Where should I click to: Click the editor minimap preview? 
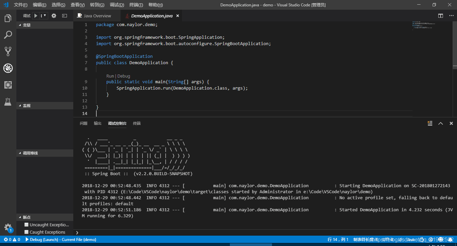[424, 25]
